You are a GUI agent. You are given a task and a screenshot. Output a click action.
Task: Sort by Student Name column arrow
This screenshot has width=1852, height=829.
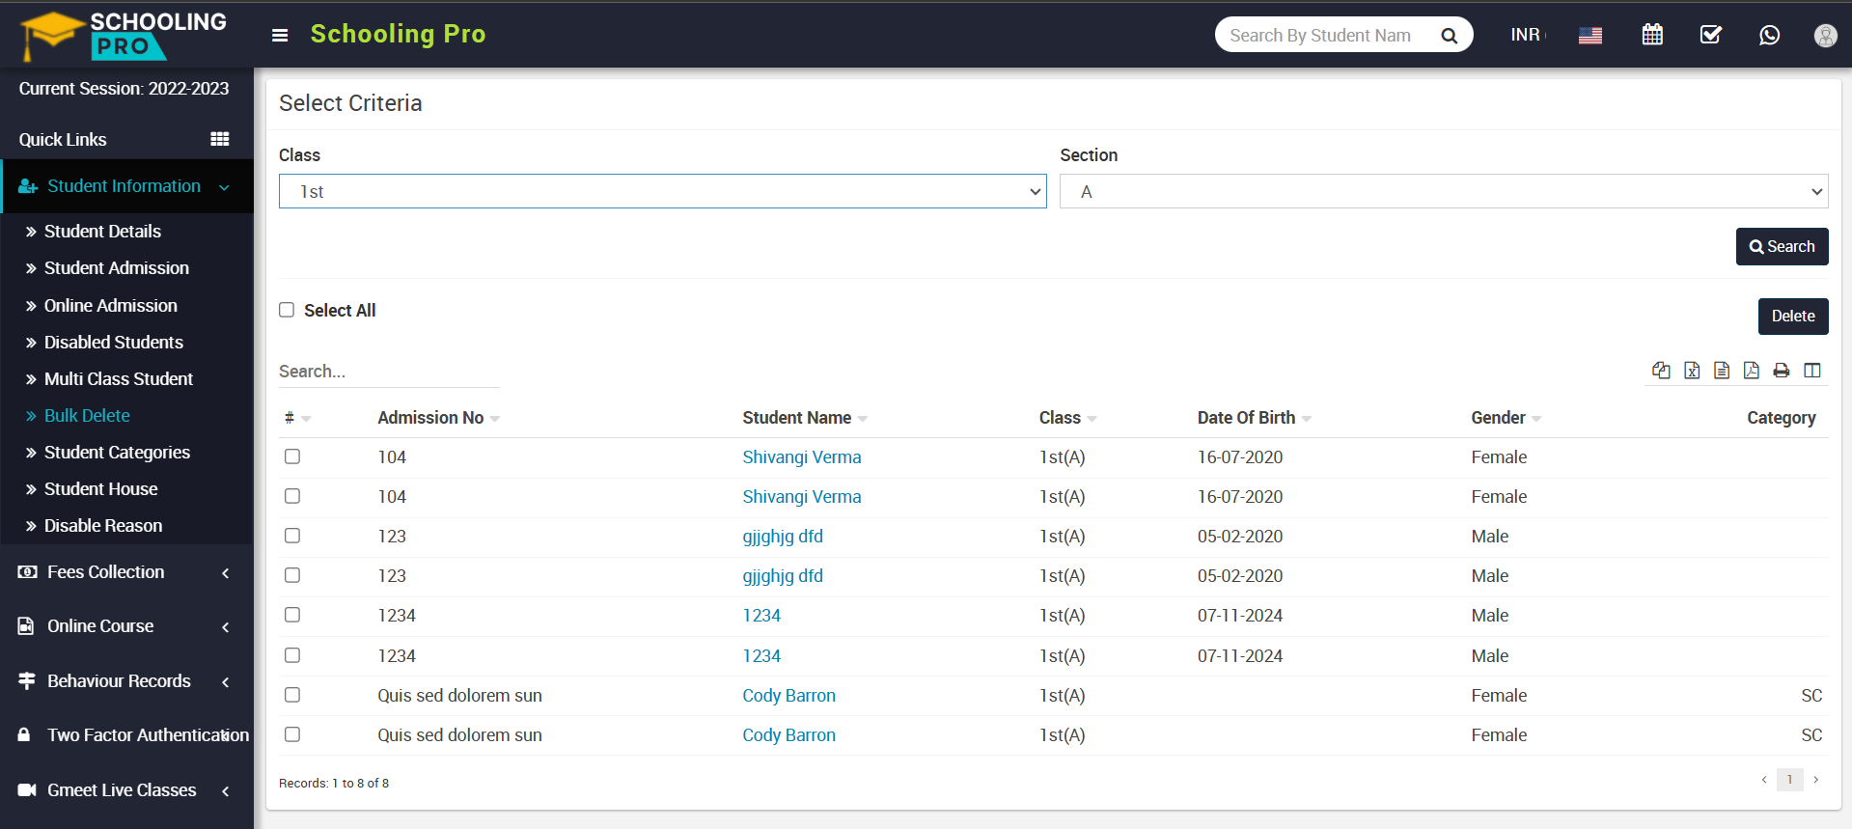click(863, 419)
